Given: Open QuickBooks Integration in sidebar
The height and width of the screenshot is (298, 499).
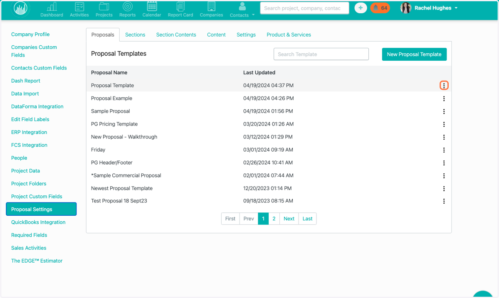Looking at the screenshot, I should coord(38,222).
